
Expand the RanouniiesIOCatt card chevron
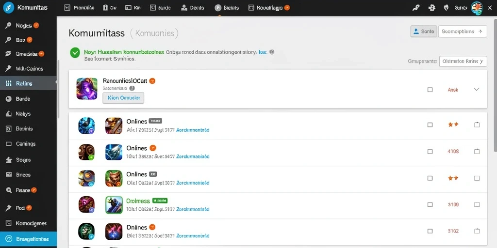click(477, 90)
